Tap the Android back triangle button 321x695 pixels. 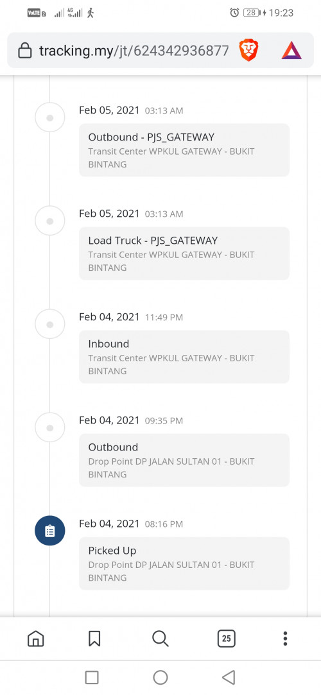pyautogui.click(x=228, y=677)
